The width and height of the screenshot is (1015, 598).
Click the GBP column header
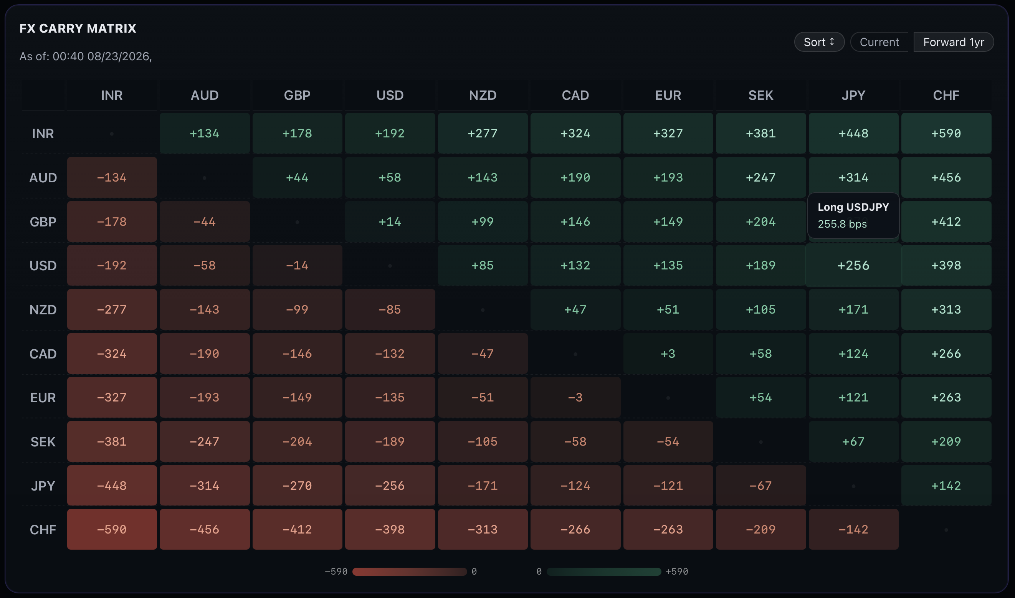coord(298,95)
